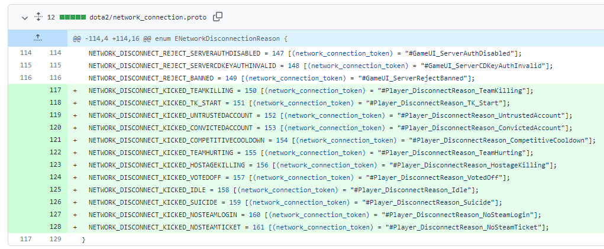Image resolution: width=604 pixels, height=249 pixels.
Task: Click the KICKED_COMPETITIVECOOLDOWN code line
Action: (x=341, y=140)
